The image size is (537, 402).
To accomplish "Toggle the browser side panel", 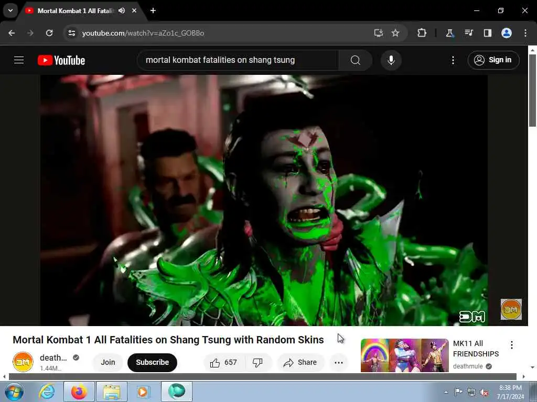I will click(x=488, y=33).
